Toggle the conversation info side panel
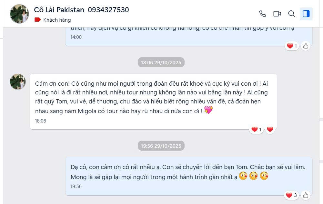 306,14
